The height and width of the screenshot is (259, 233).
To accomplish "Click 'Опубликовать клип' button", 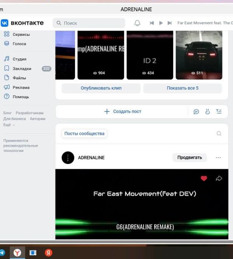I will pos(101,88).
